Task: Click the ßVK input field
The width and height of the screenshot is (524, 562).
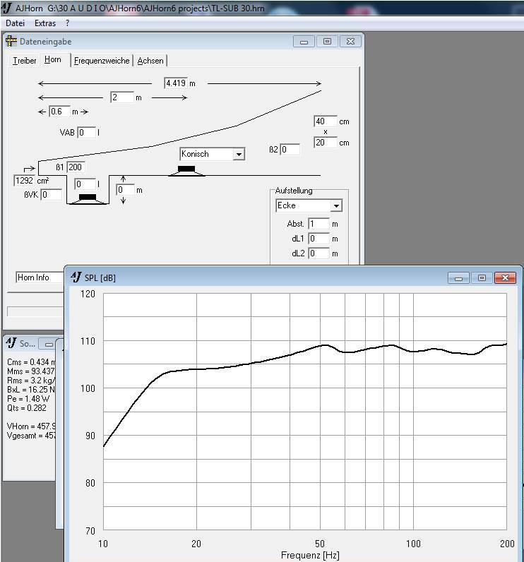Action: [52, 195]
